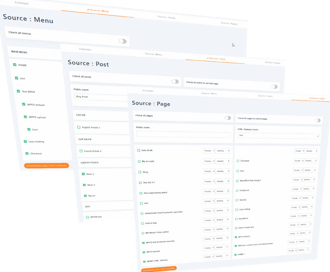The width and height of the screenshot is (330, 272).
Task: Uncheck the HOME item in Main Menu
Action: tap(15, 65)
